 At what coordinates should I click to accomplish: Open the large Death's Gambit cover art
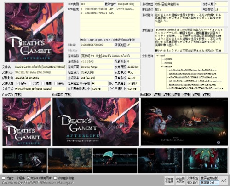[x=34, y=32]
